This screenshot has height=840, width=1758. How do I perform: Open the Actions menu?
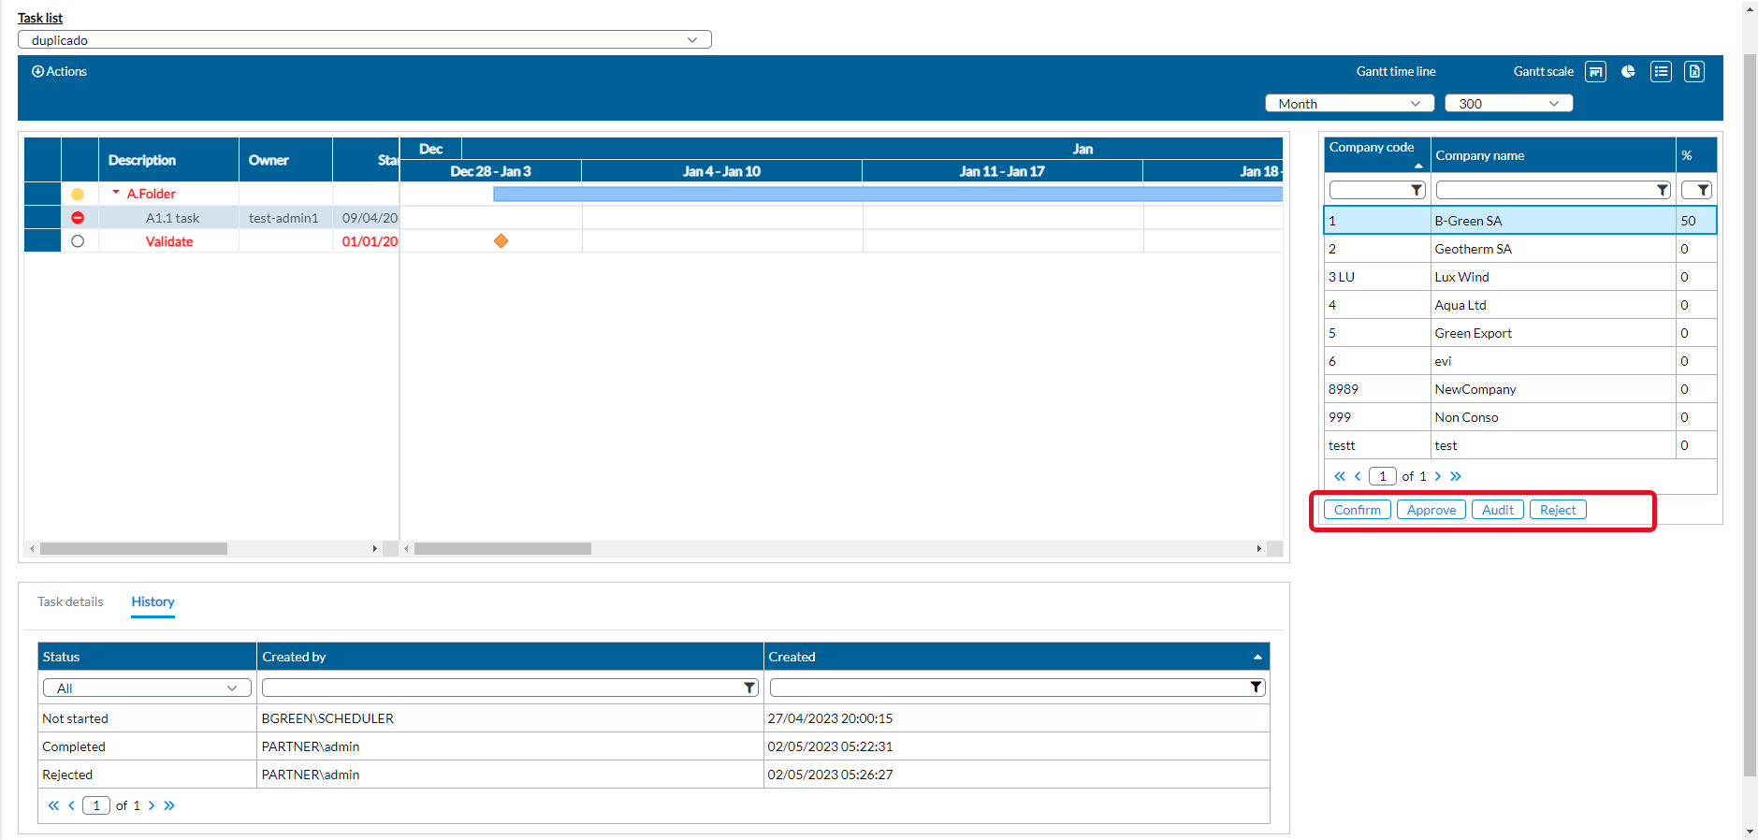pos(59,72)
